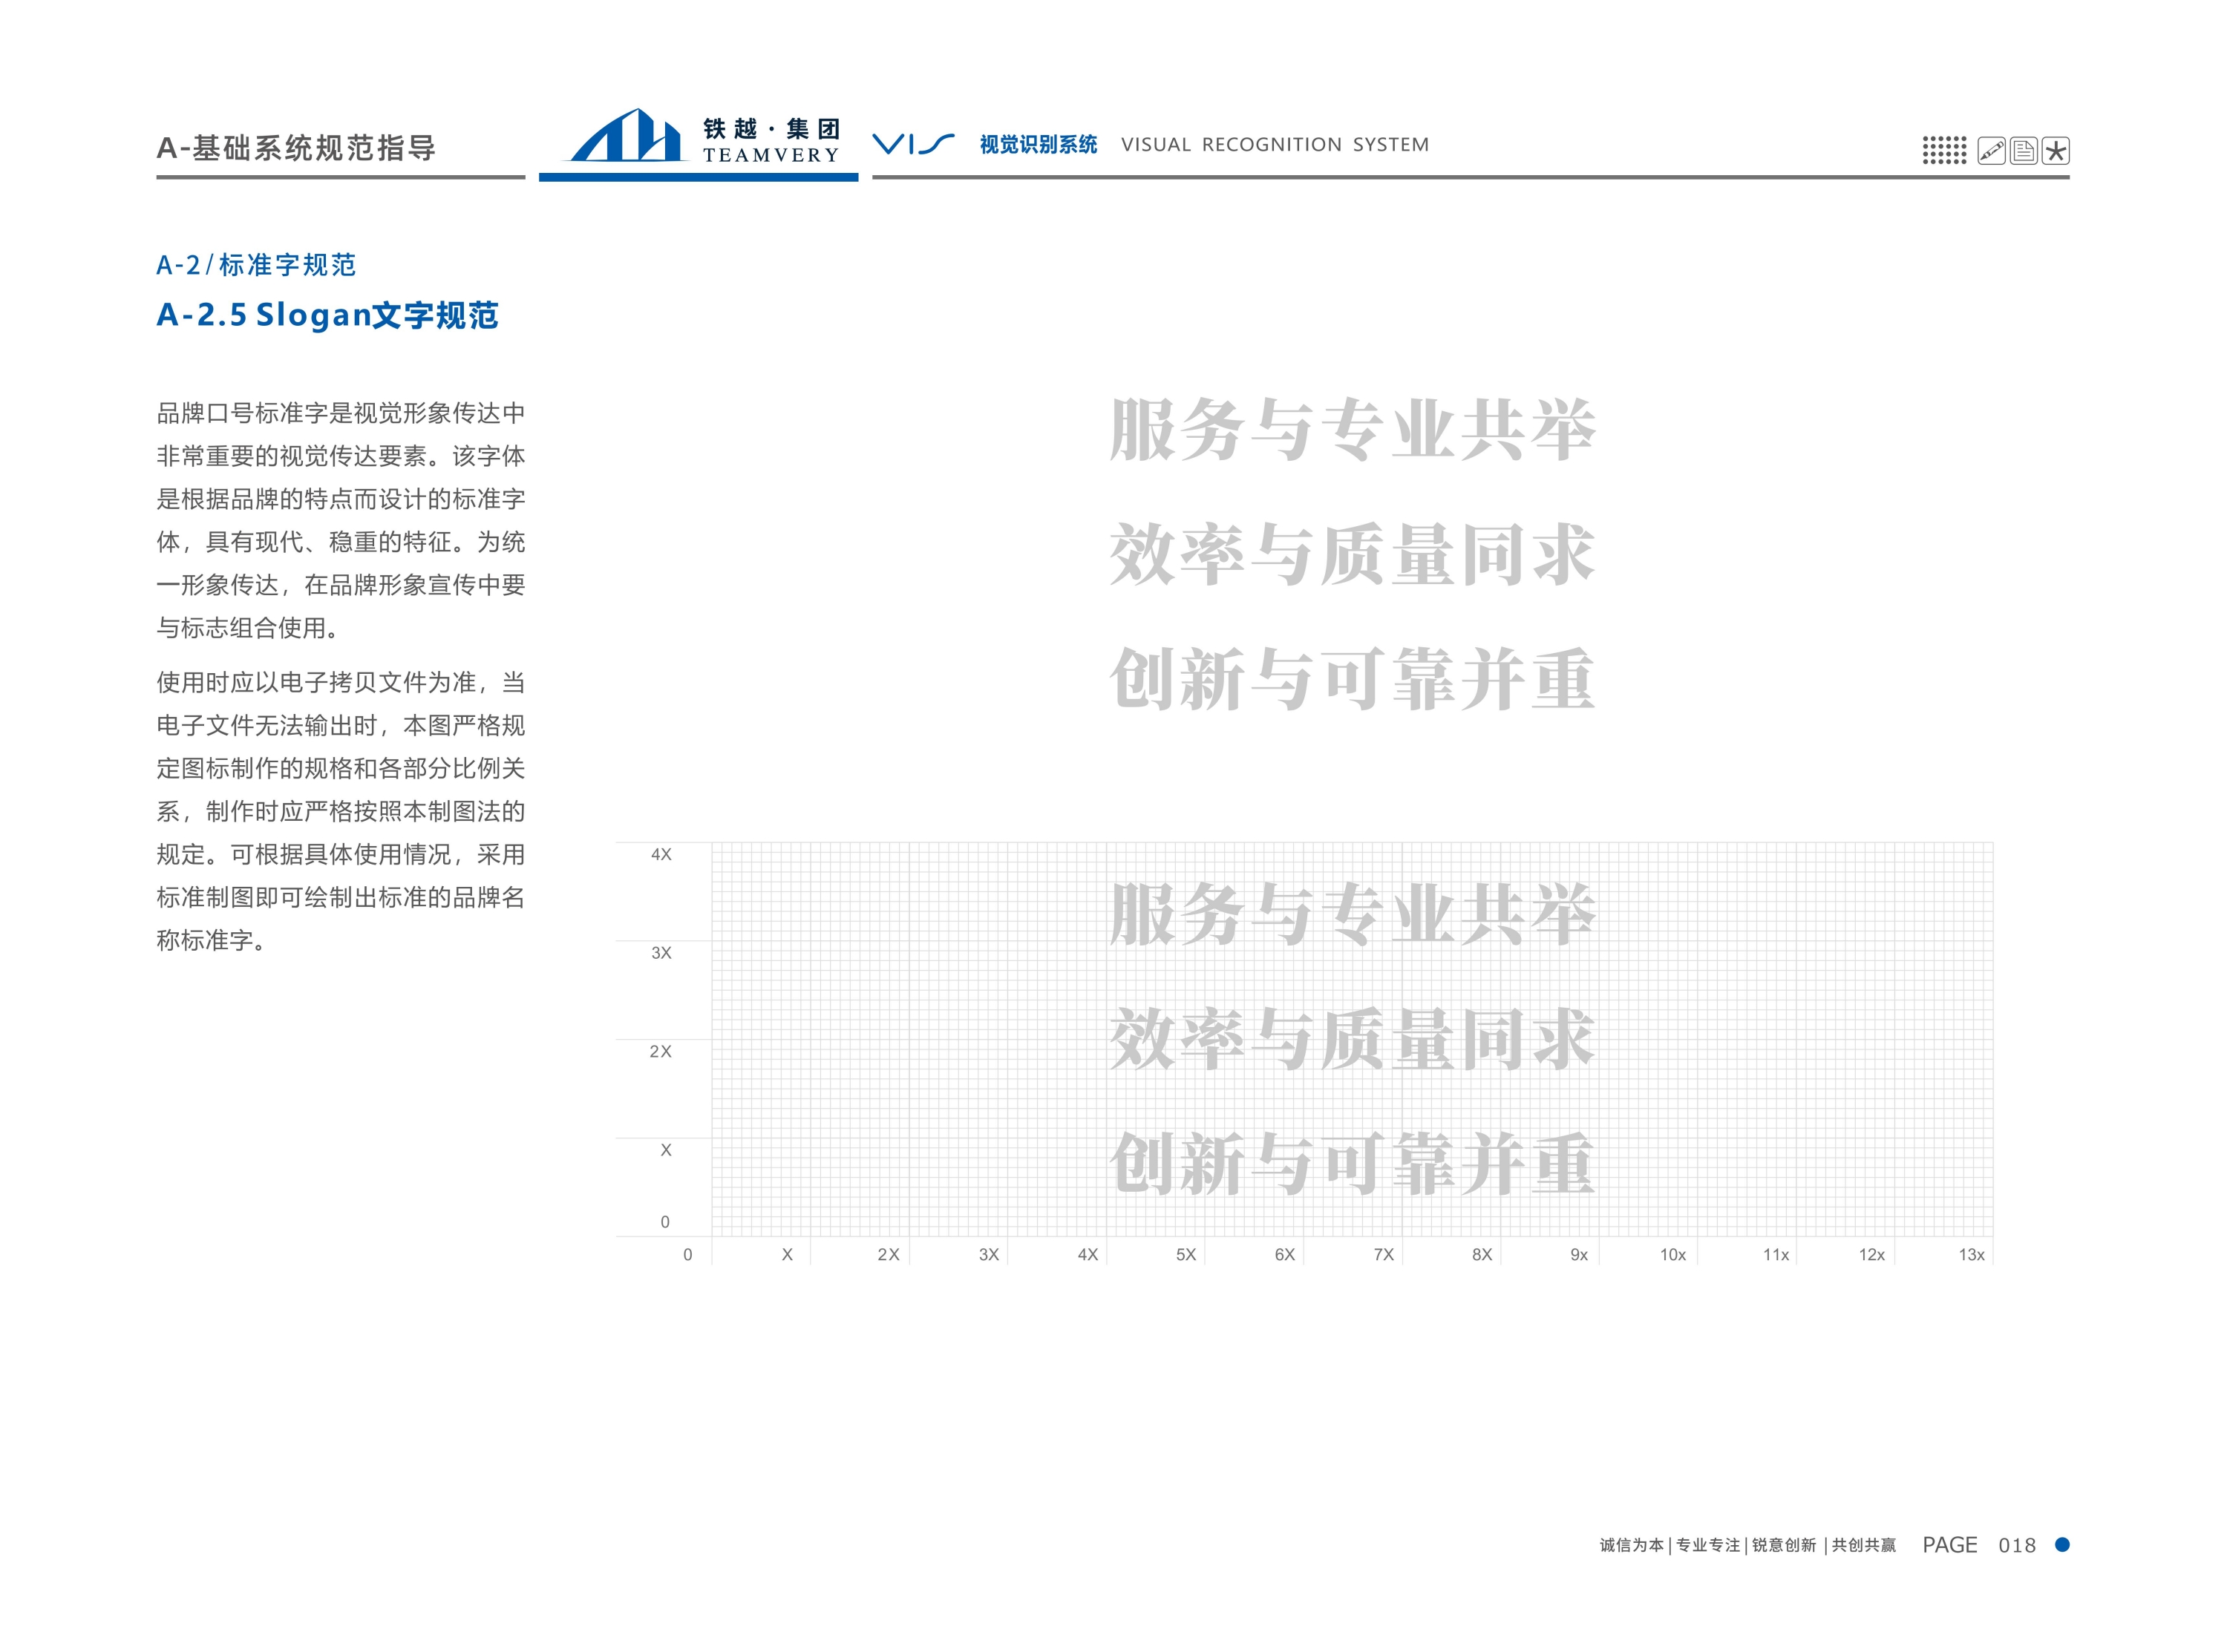Click the TEAMVERY wordmark under the logo
This screenshot has height=1652, width=2227.
(x=771, y=155)
